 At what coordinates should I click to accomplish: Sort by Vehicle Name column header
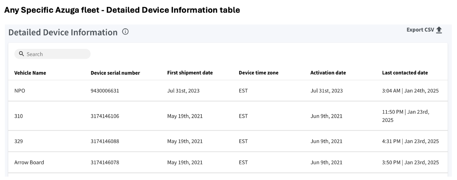pyautogui.click(x=30, y=73)
